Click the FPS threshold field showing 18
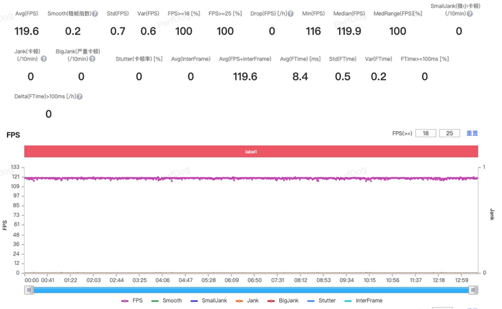The width and height of the screenshot is (502, 309). point(425,133)
